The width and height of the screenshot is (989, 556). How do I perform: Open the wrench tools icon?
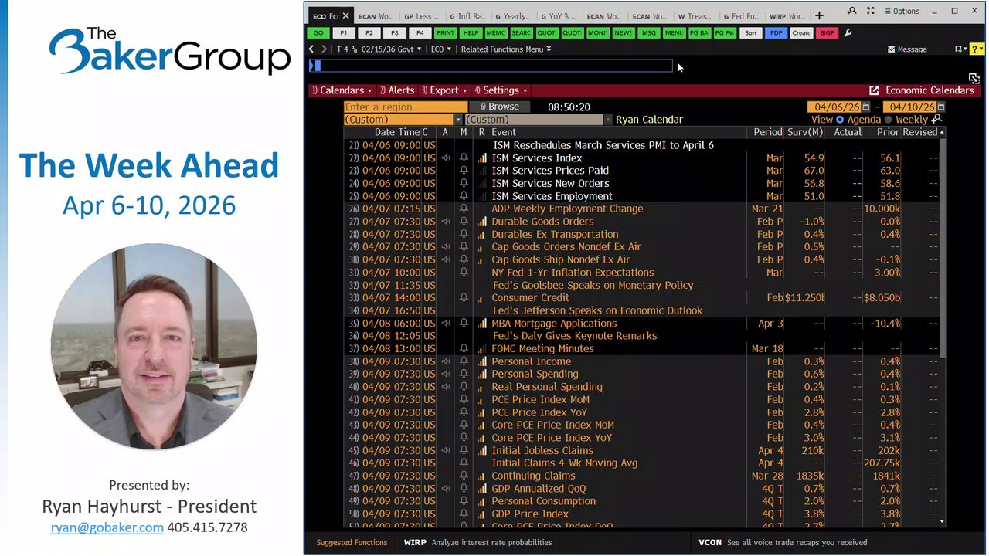coord(848,33)
